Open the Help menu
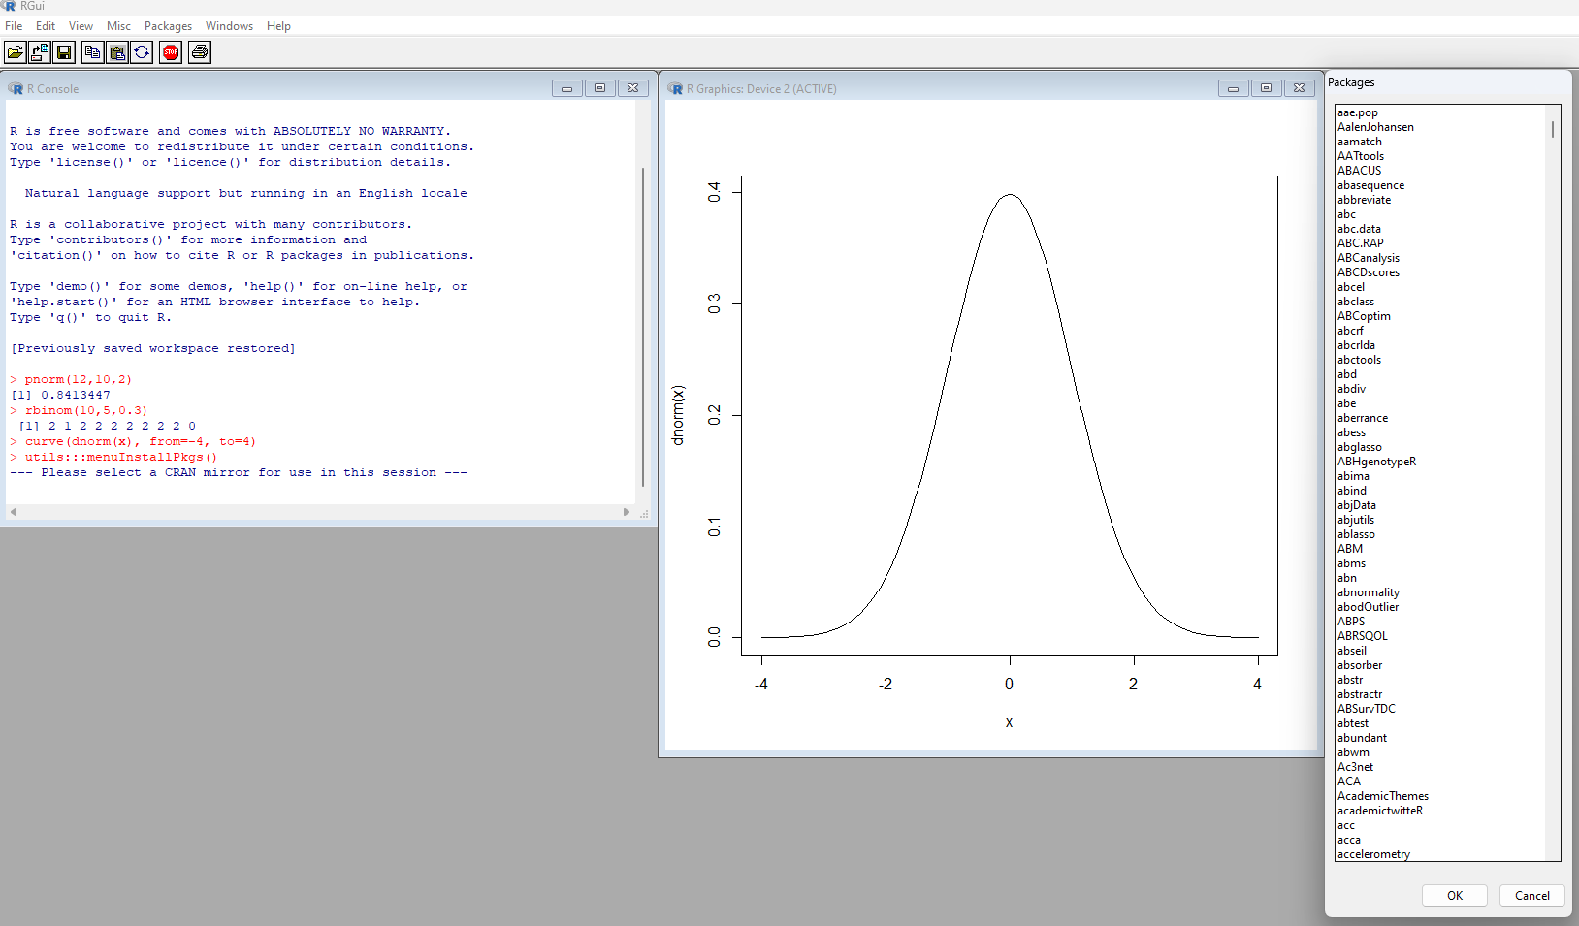Viewport: 1579px width, 926px height. (278, 26)
